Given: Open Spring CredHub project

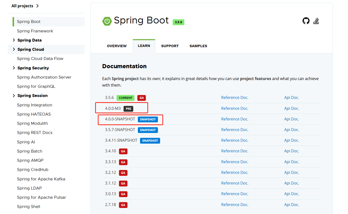Looking at the screenshot, I should point(33,170).
